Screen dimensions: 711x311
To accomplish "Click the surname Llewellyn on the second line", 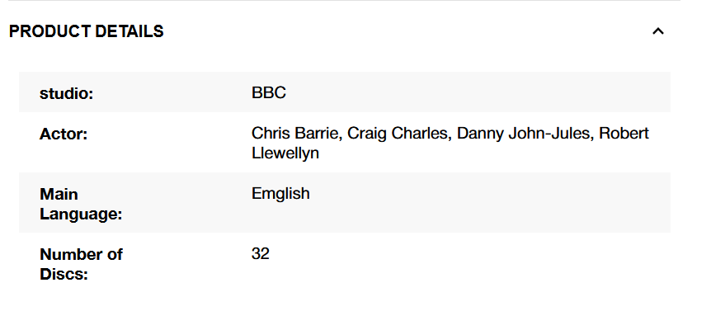I will (285, 153).
